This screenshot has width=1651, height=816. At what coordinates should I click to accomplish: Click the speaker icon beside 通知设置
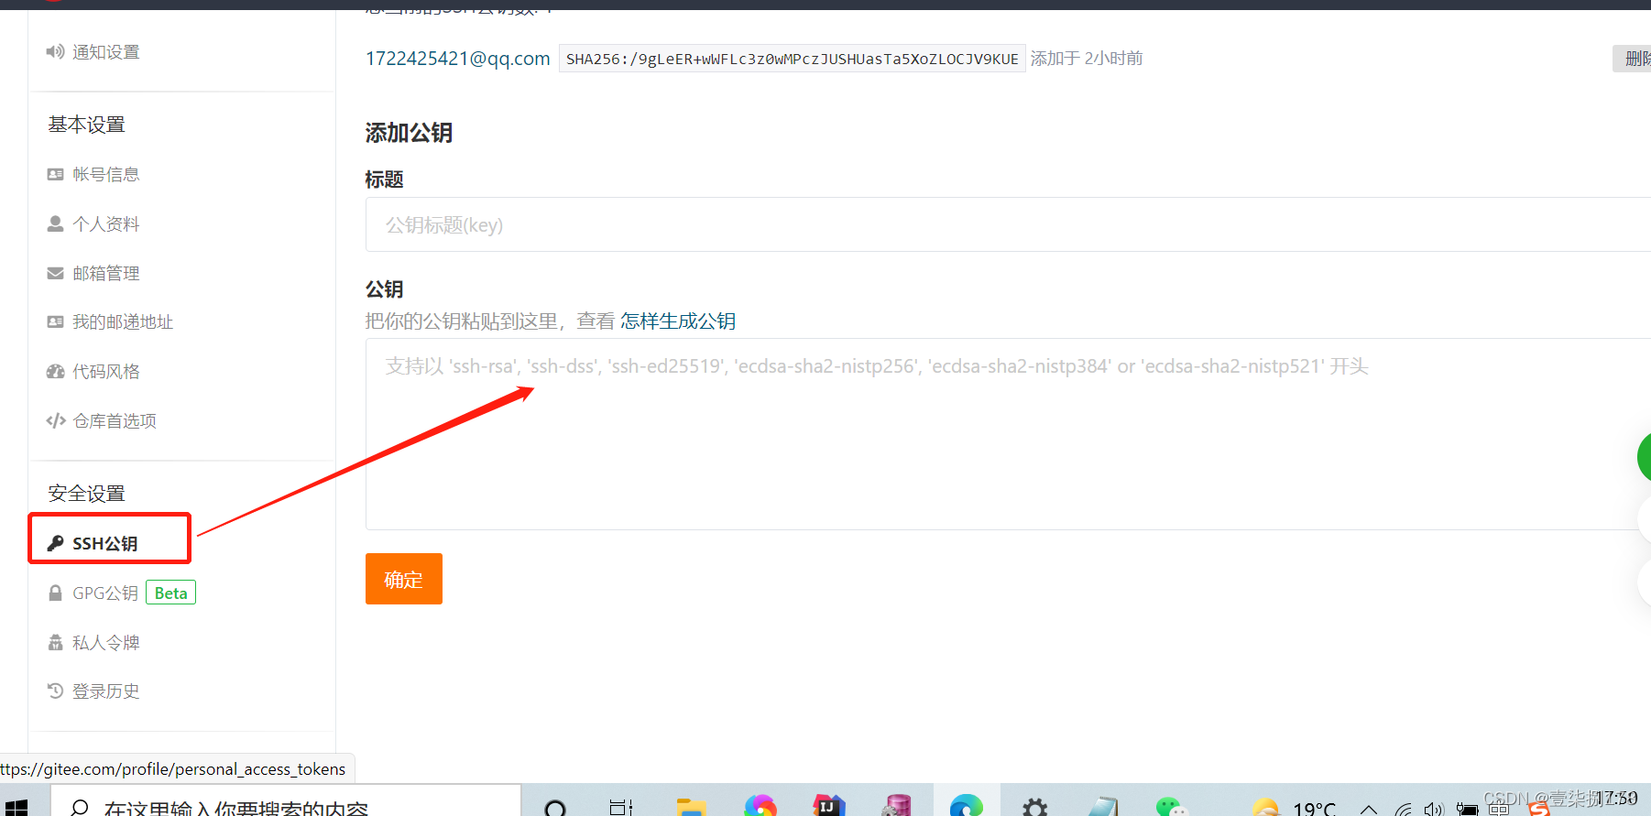[x=55, y=52]
